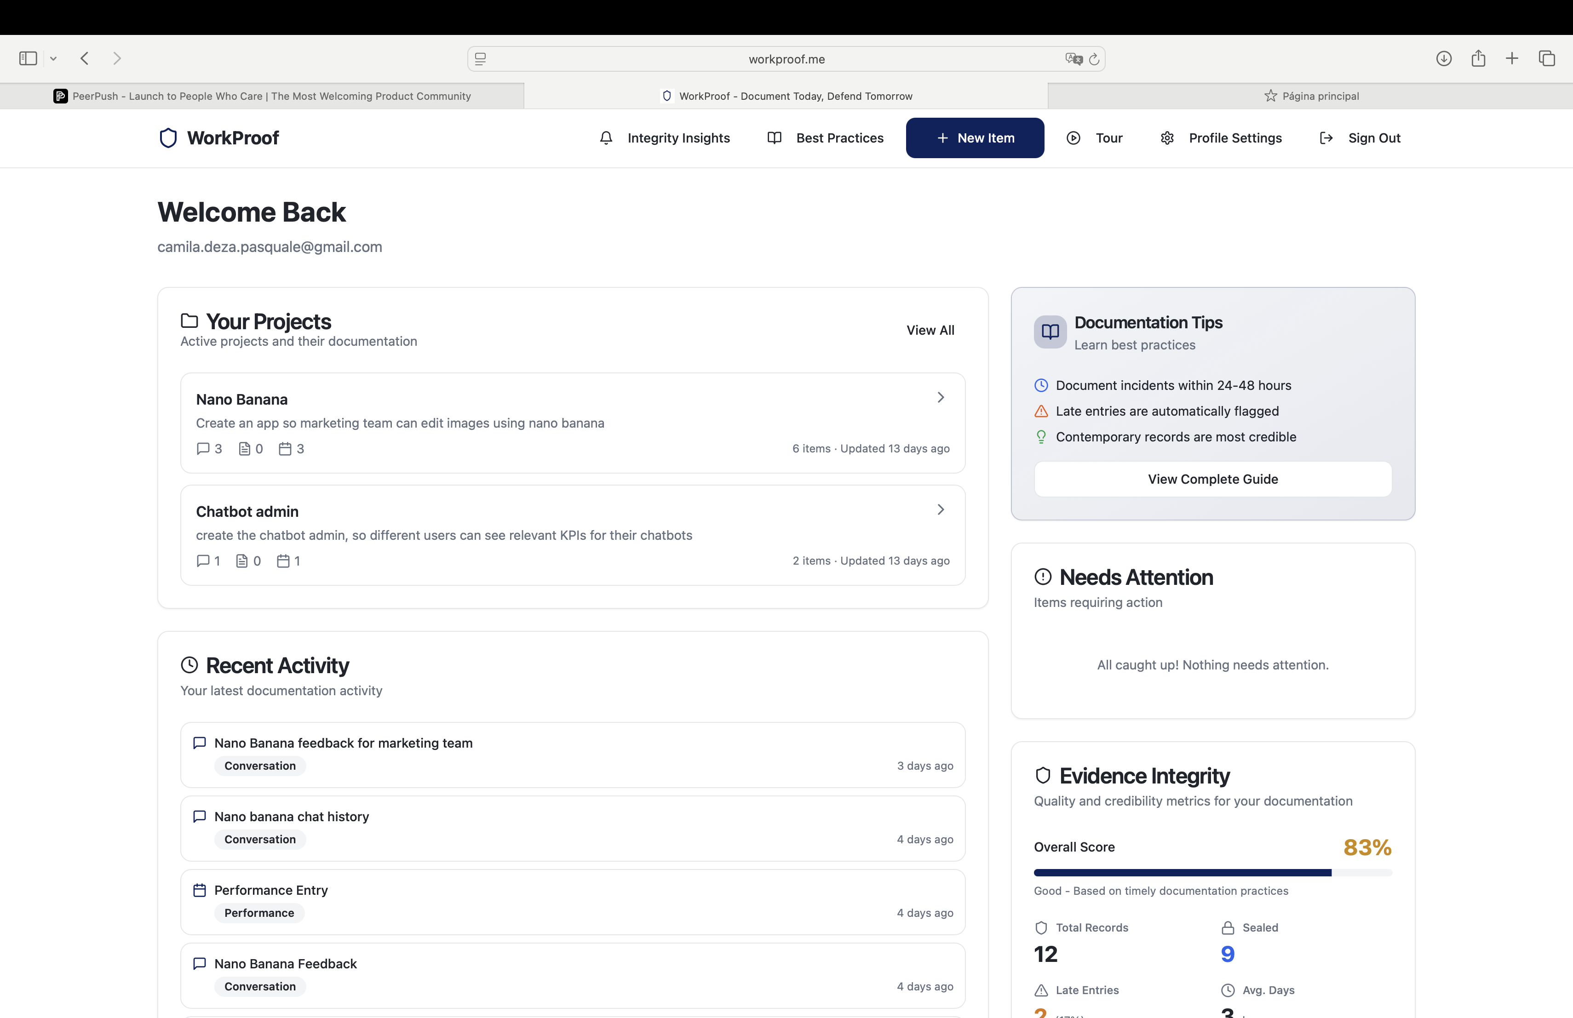Viewport: 1573px width, 1018px height.
Task: Switch to the PeerPush tab
Action: point(264,95)
